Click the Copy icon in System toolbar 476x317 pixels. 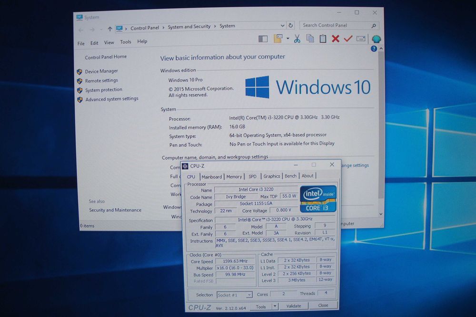(x=310, y=38)
